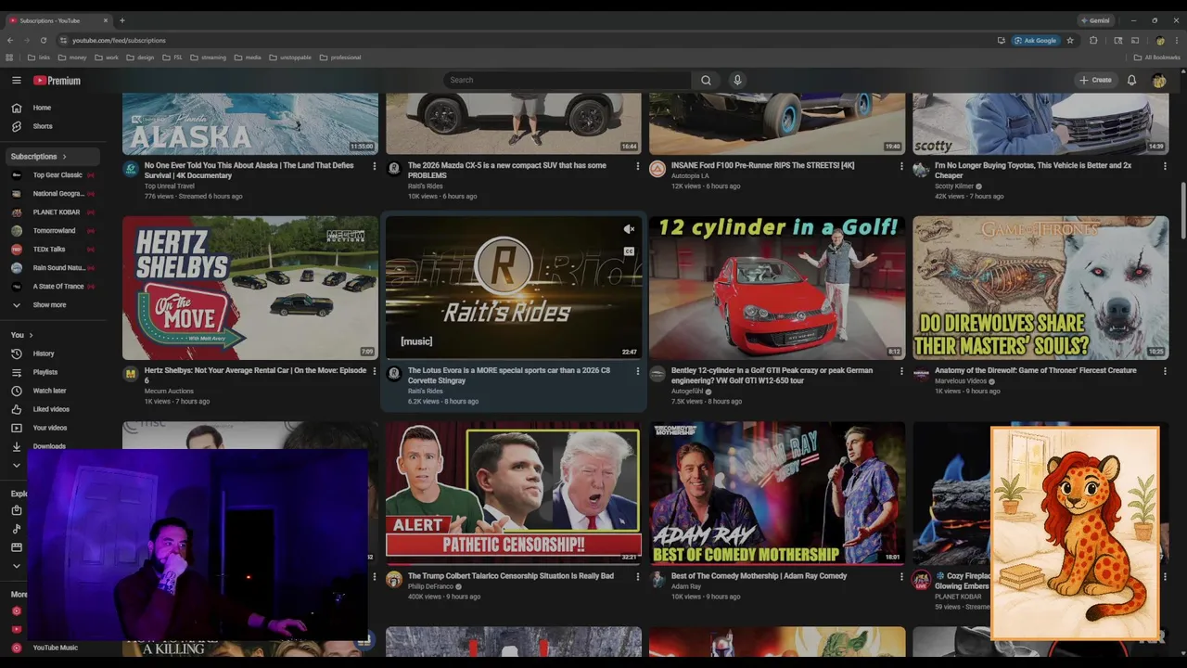Open History in the sidebar
The height and width of the screenshot is (668, 1187).
tap(54, 353)
